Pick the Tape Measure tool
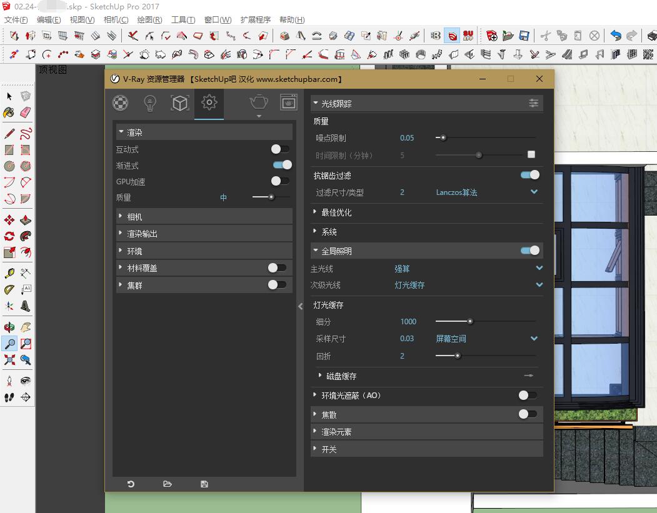Viewport: 657px width, 513px height. pos(9,274)
